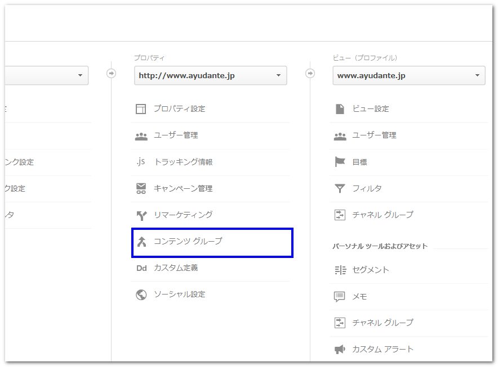This screenshot has height=367, width=498.
Task: Click the speech bubble icon for メモ
Action: (x=340, y=296)
